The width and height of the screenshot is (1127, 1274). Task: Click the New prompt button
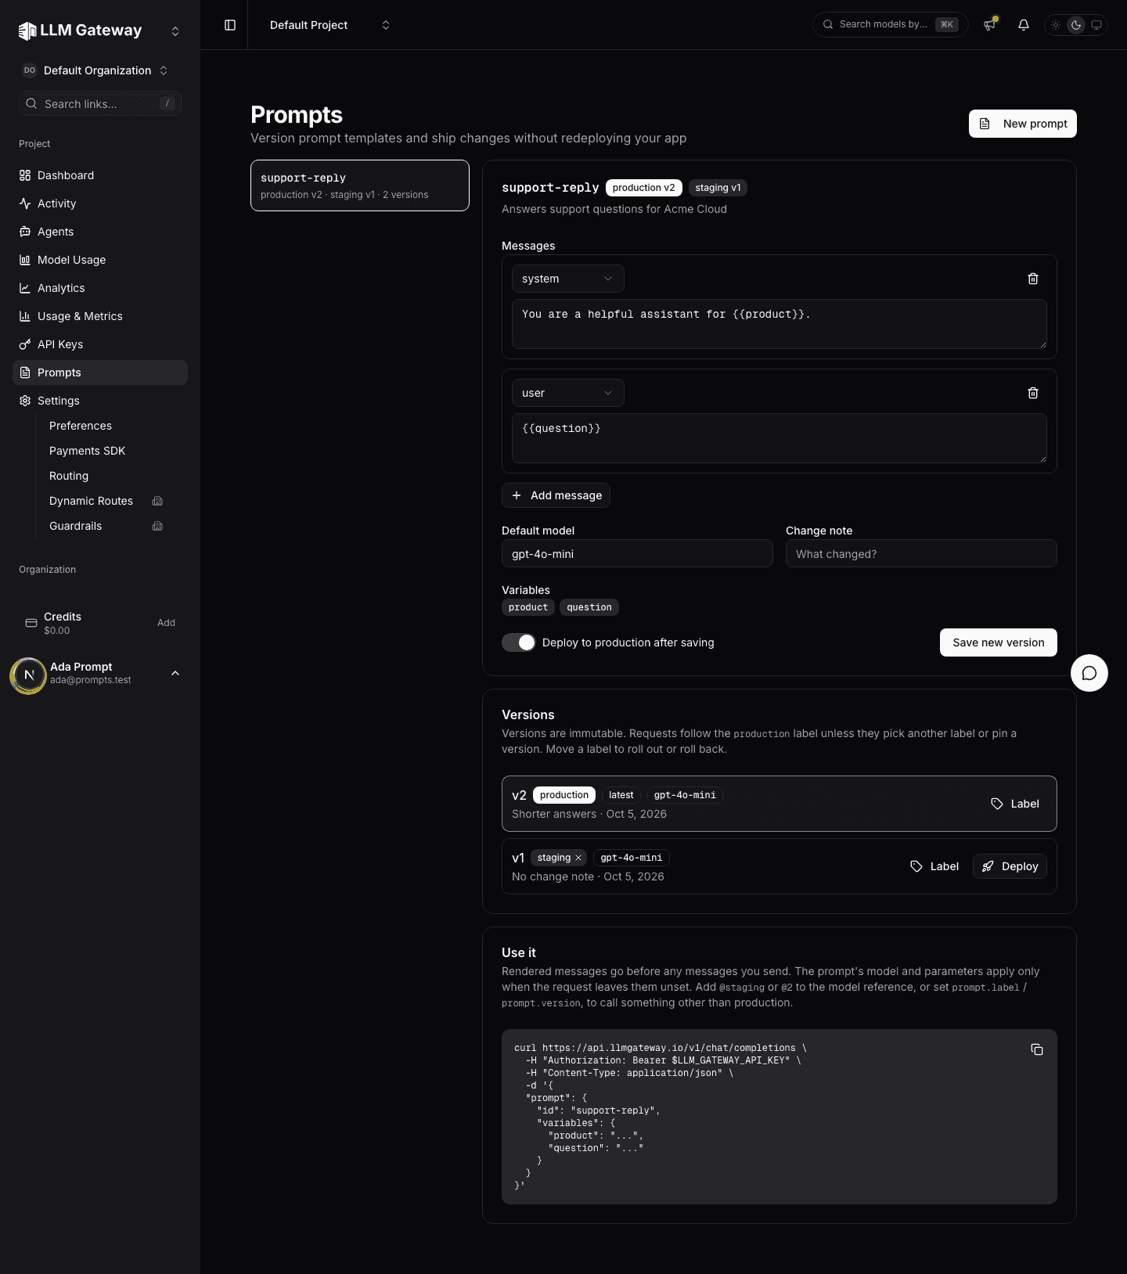[x=1023, y=124]
